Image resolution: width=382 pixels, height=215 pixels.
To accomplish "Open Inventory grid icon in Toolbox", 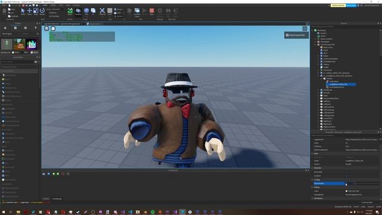I will 16,28.
